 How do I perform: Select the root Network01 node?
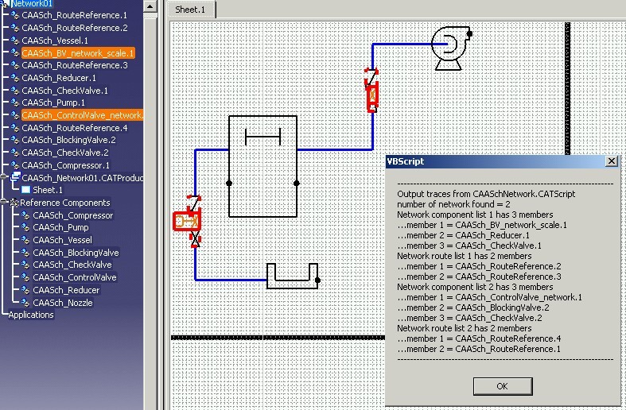tap(32, 4)
